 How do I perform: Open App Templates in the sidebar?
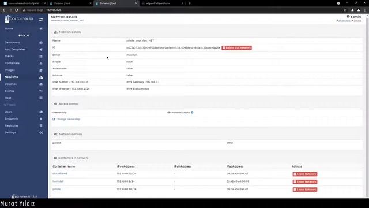click(15, 49)
